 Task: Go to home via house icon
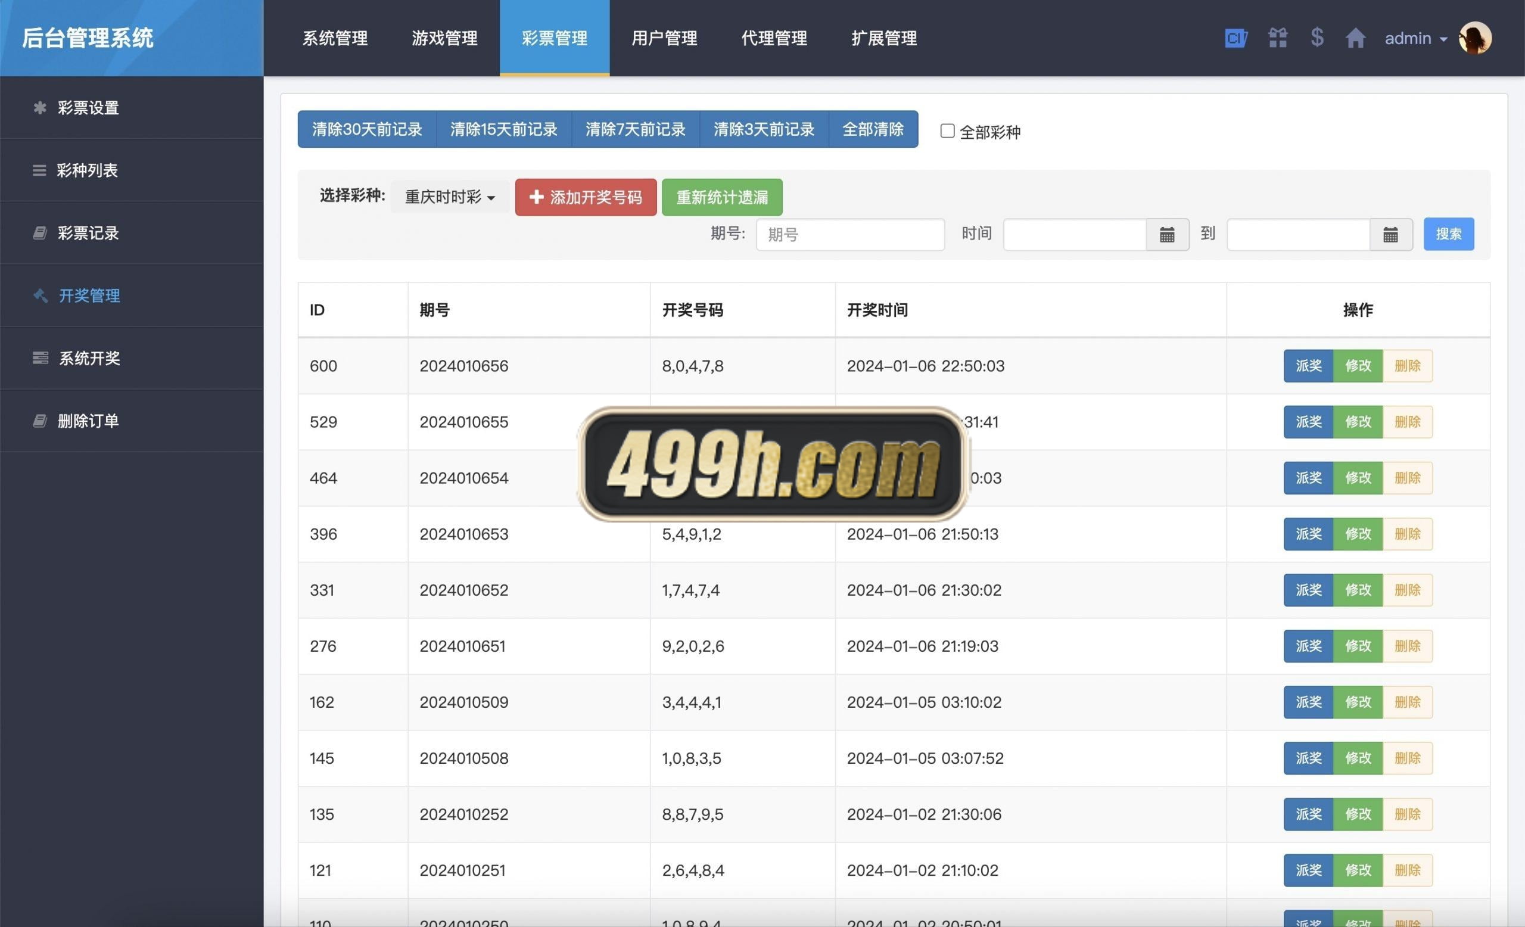(1355, 38)
